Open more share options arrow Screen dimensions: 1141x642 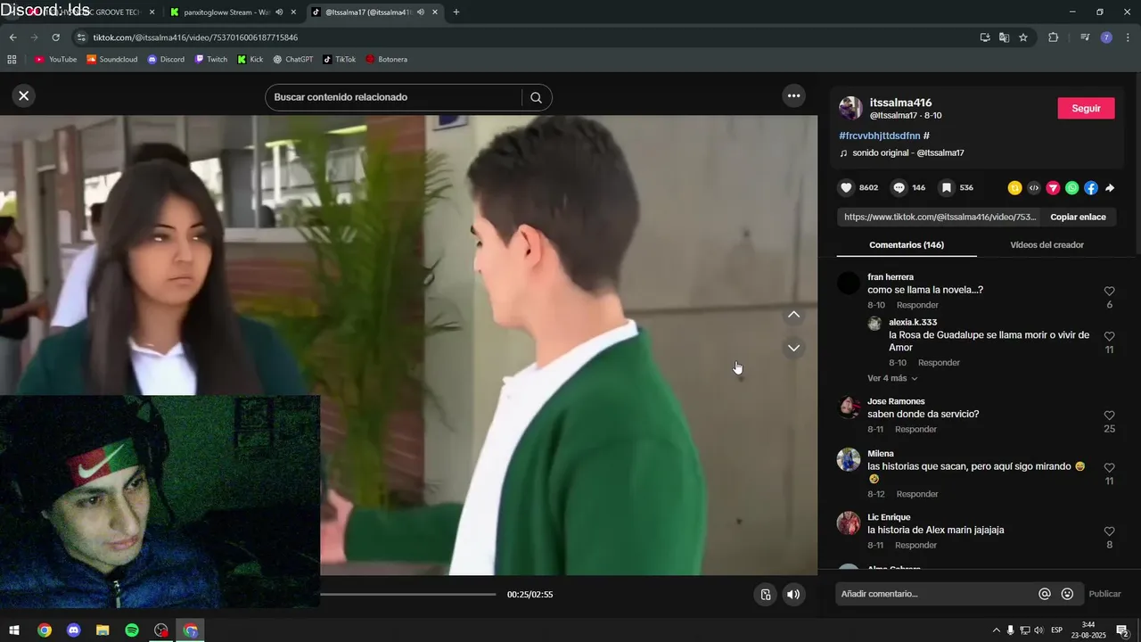click(x=1110, y=188)
